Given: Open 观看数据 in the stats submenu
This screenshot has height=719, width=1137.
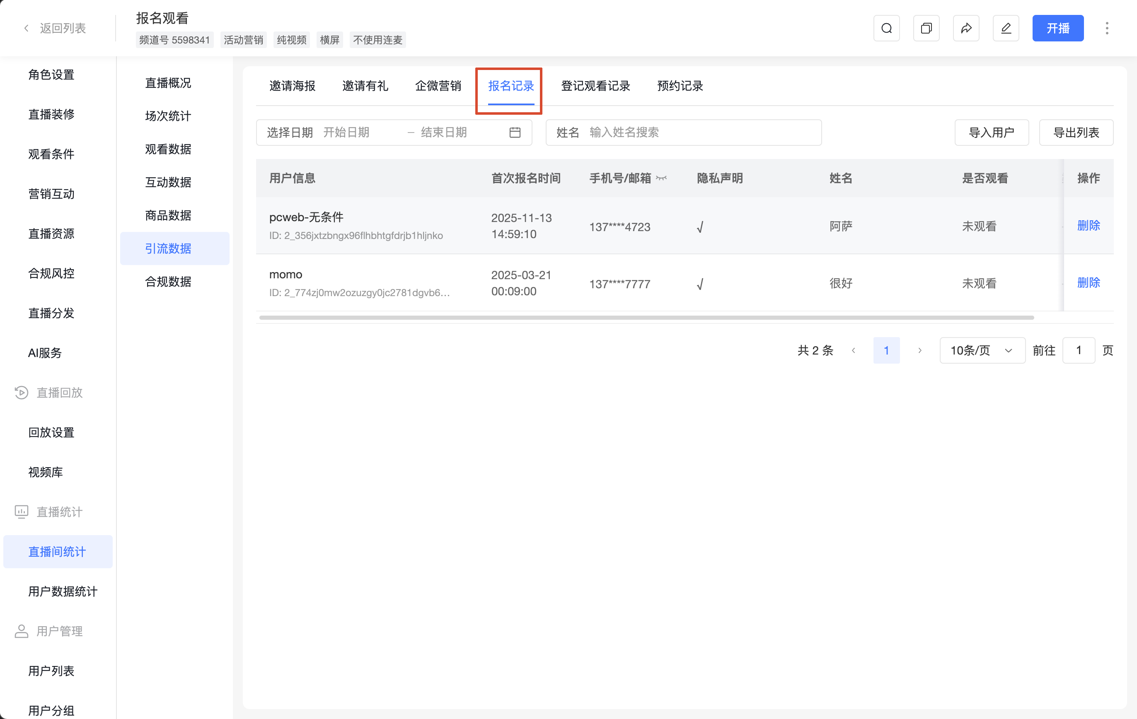Looking at the screenshot, I should [x=168, y=149].
